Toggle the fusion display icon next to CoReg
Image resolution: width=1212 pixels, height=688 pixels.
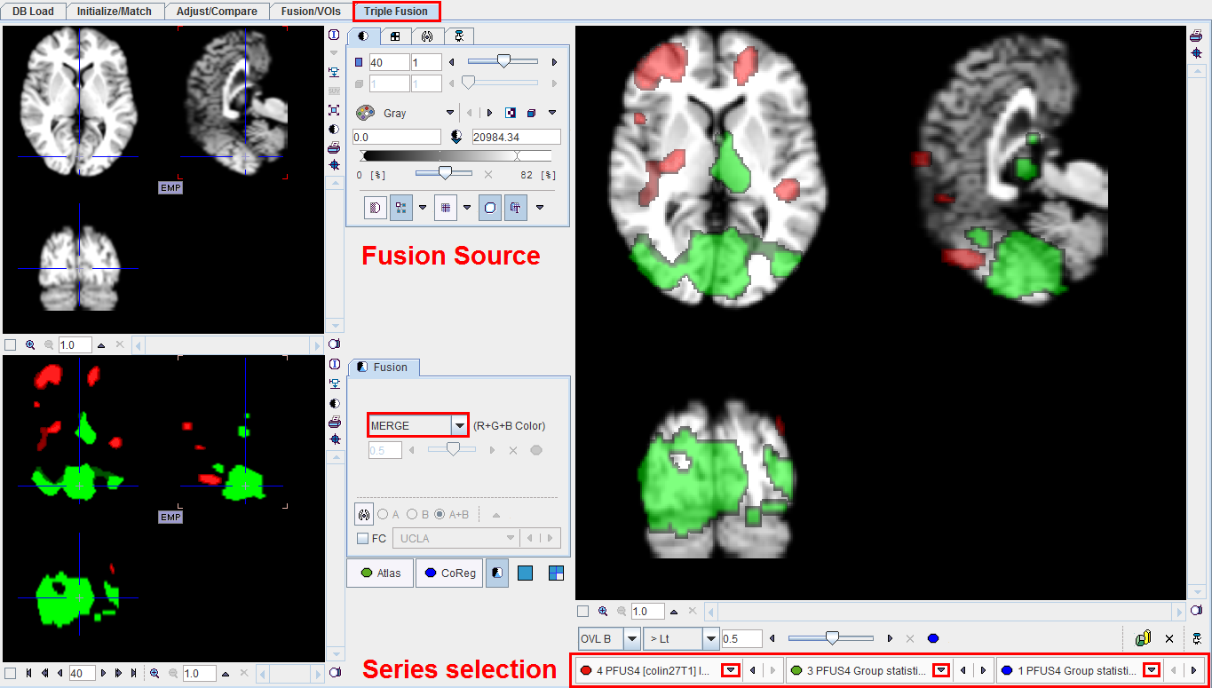498,573
